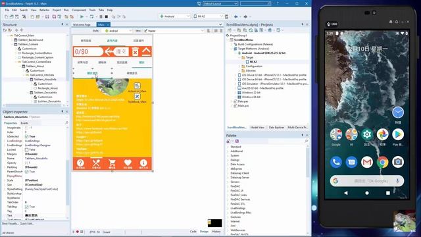Viewport: 421px width, 237px height.
Task: Open the Project menu
Action: (x=57, y=10)
